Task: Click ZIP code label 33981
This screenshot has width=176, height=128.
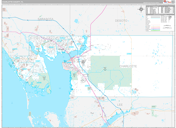Action: [x=38, y=61]
